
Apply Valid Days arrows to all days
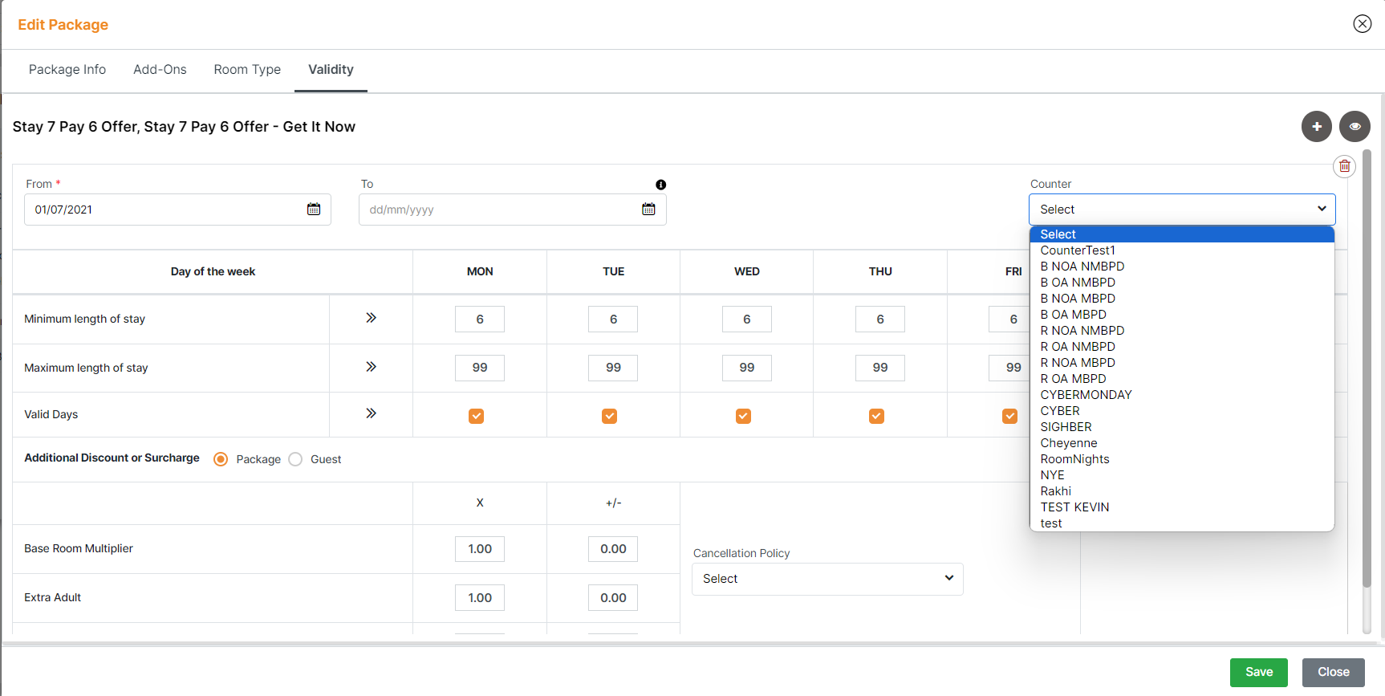coord(371,413)
